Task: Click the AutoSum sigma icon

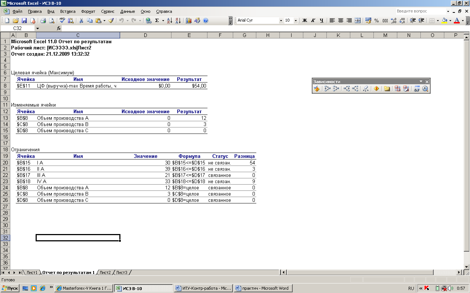Action: (x=157, y=21)
